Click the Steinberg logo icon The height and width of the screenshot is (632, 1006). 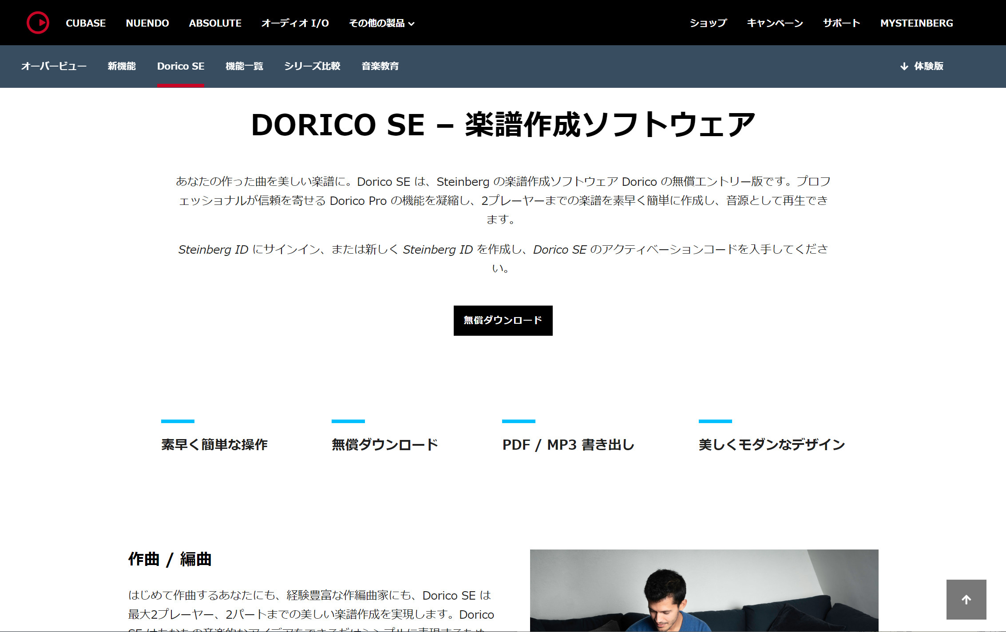[x=38, y=23]
